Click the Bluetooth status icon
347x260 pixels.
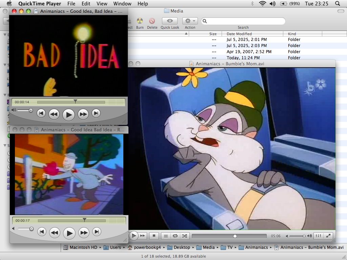252,3
